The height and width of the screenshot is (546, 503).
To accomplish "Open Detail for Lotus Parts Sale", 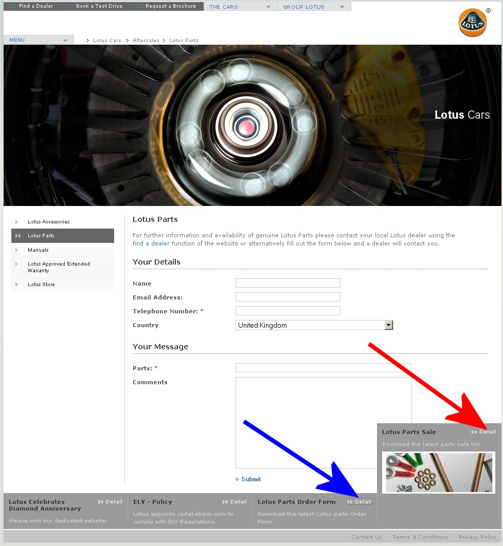I will [483, 432].
